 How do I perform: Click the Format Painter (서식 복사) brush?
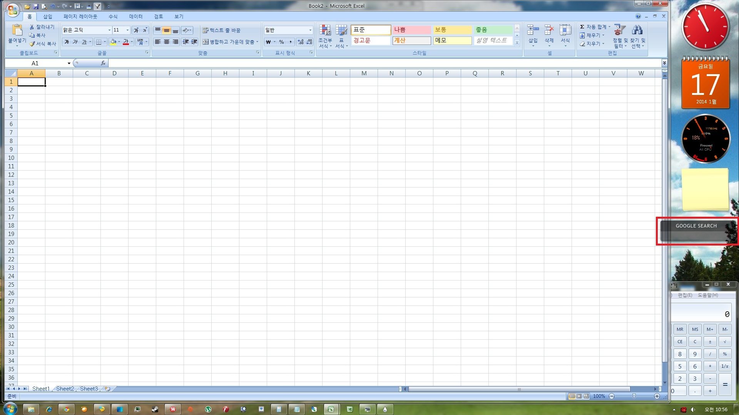pyautogui.click(x=32, y=44)
